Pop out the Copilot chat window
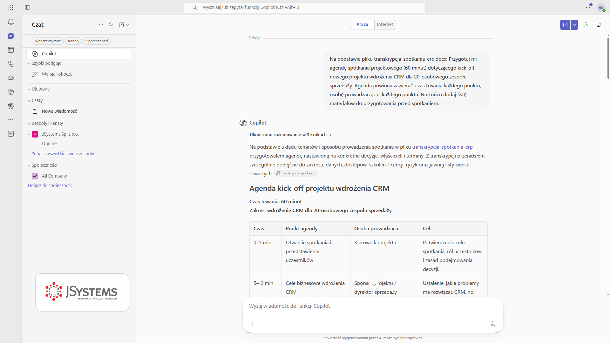The width and height of the screenshot is (610, 343). (599, 25)
